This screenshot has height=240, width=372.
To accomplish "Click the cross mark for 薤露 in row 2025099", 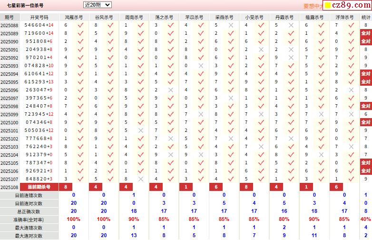I will (321, 114).
